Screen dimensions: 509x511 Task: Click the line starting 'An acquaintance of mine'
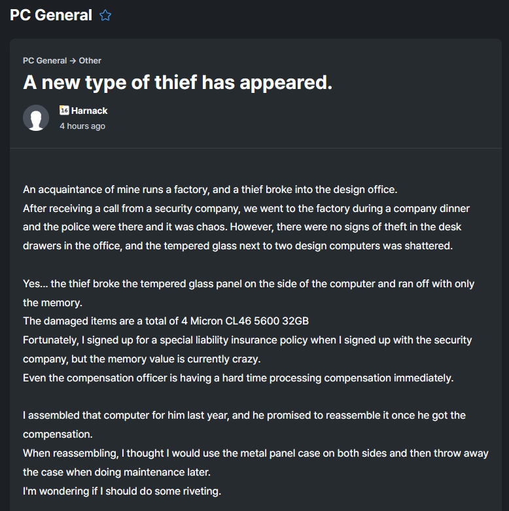tap(210, 190)
